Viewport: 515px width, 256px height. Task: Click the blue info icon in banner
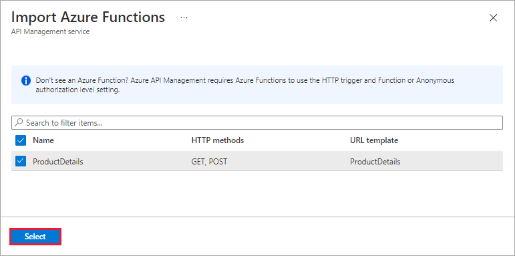26,80
